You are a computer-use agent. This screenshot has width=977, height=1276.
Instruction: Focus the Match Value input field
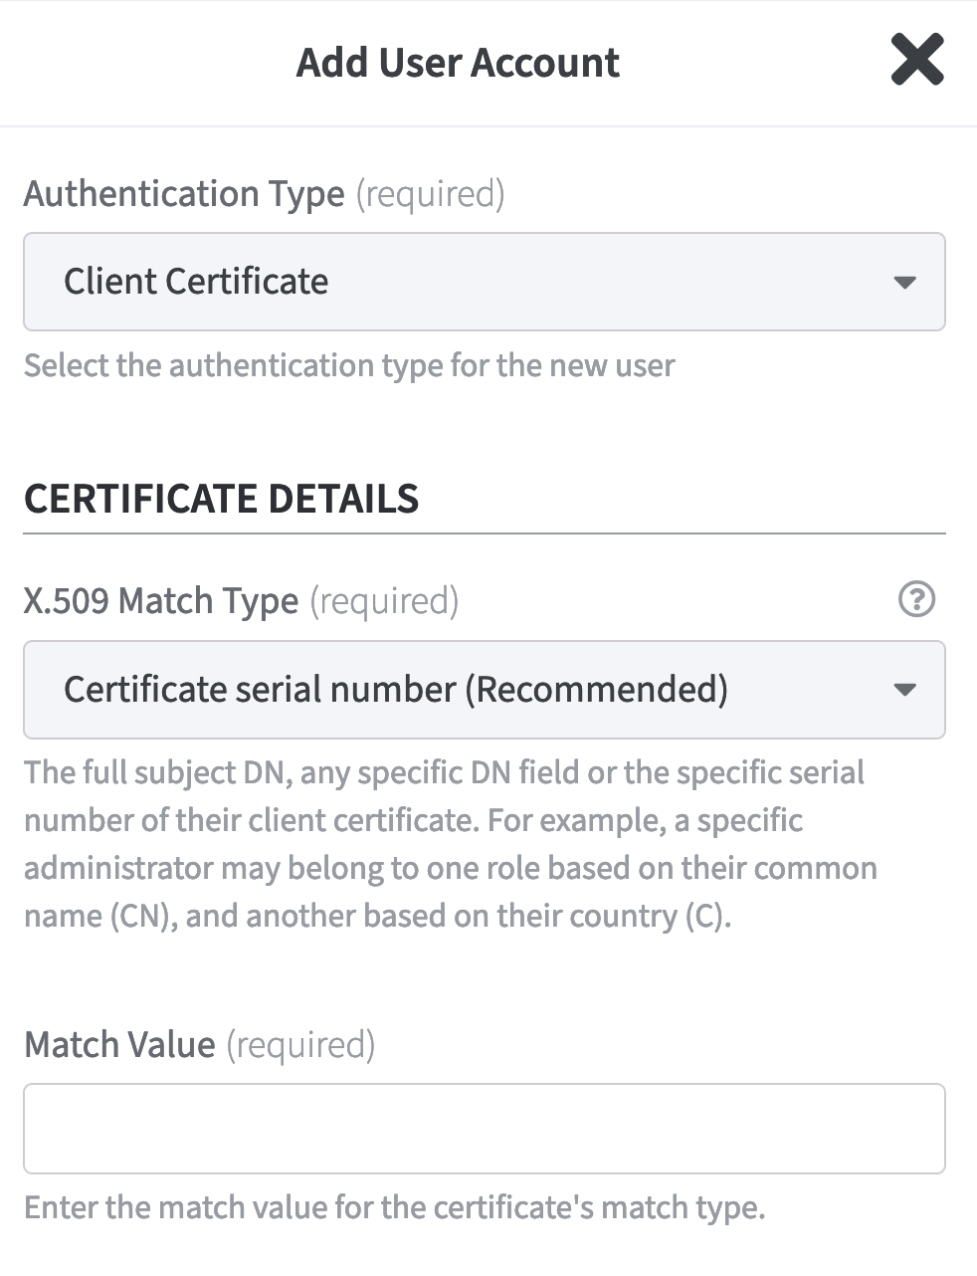[x=484, y=1129]
